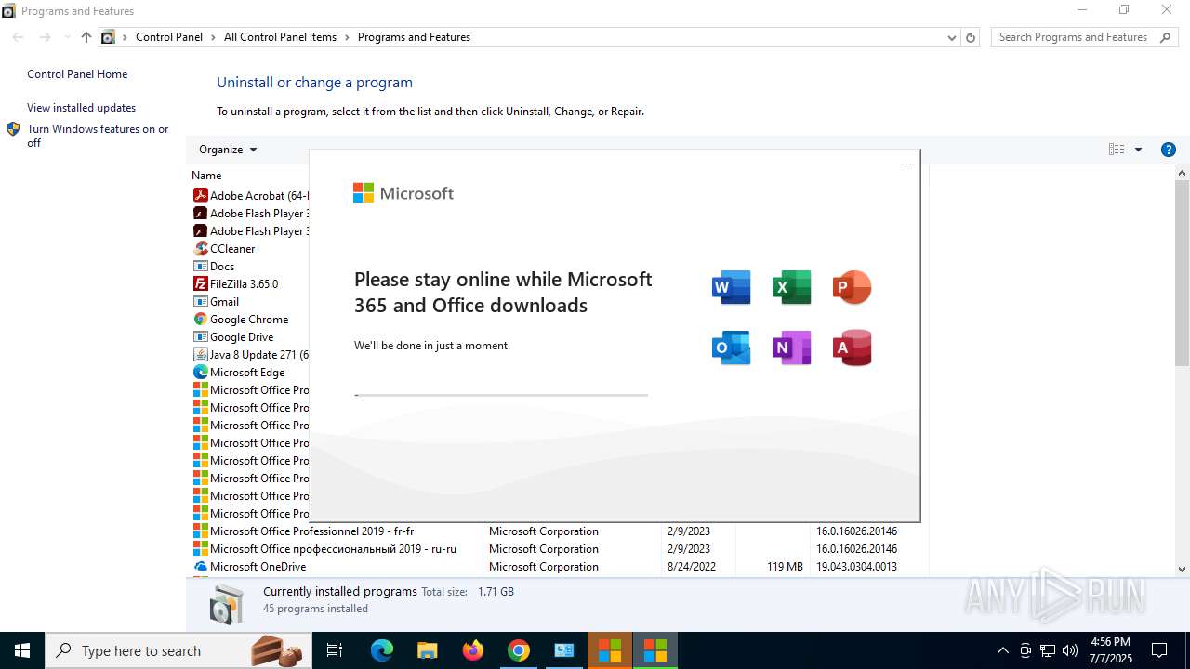Launch Firefox from the taskbar
Viewport: 1190px width, 669px height.
click(473, 650)
